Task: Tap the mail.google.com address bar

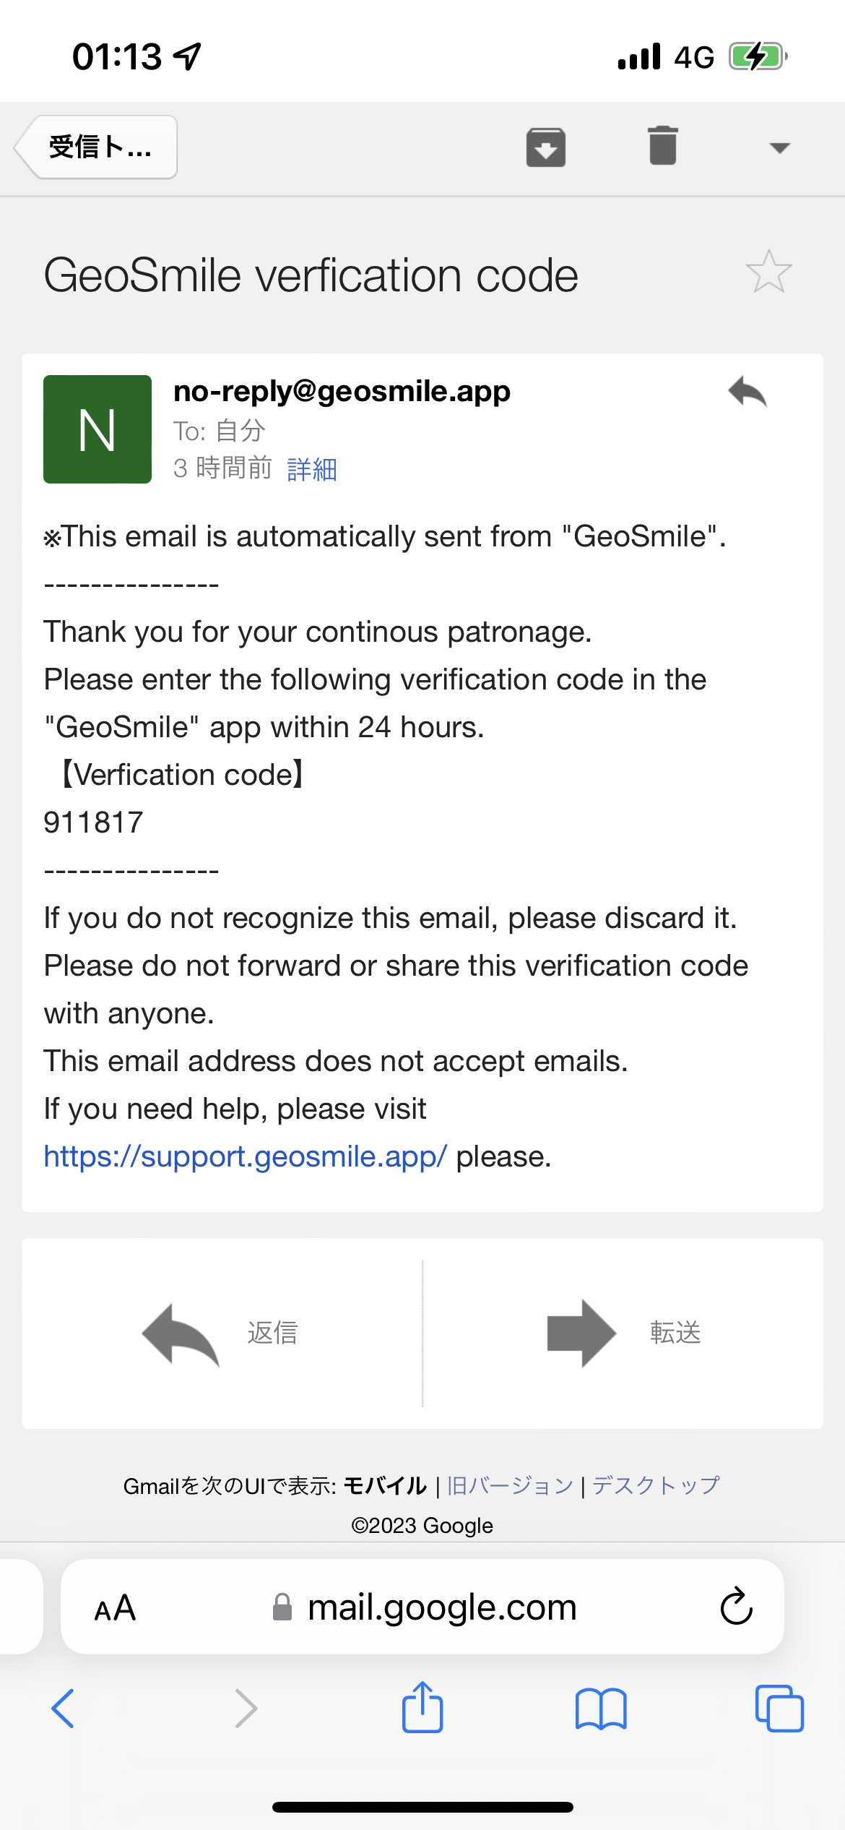Action: (422, 1607)
